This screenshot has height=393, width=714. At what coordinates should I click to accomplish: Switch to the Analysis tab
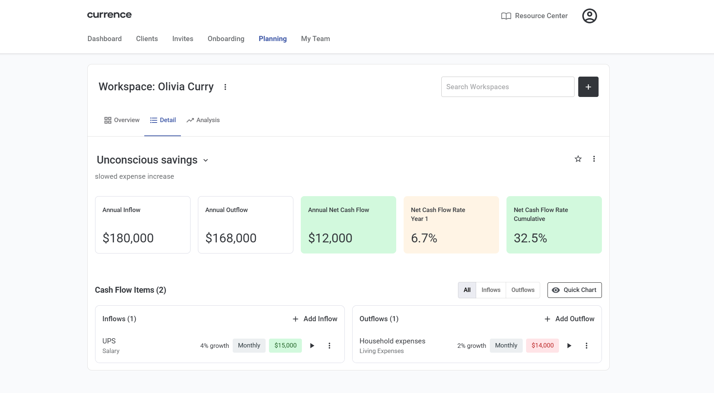point(203,120)
